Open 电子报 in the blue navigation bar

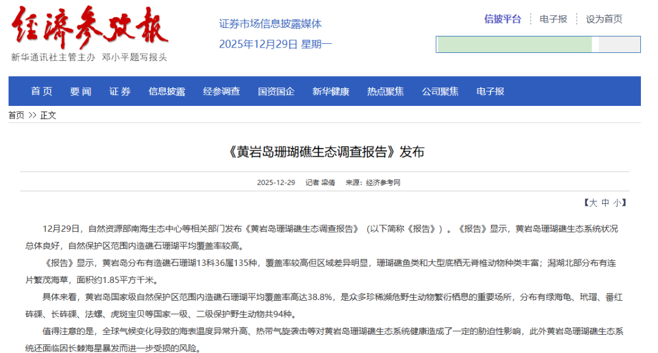click(x=490, y=91)
